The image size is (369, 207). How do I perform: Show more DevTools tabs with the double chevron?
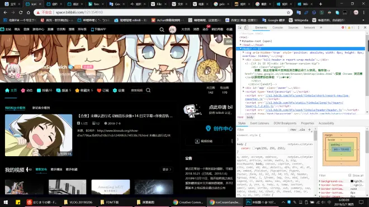coord(321,27)
